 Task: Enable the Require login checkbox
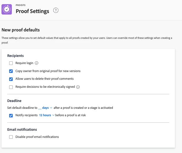coord(11,63)
